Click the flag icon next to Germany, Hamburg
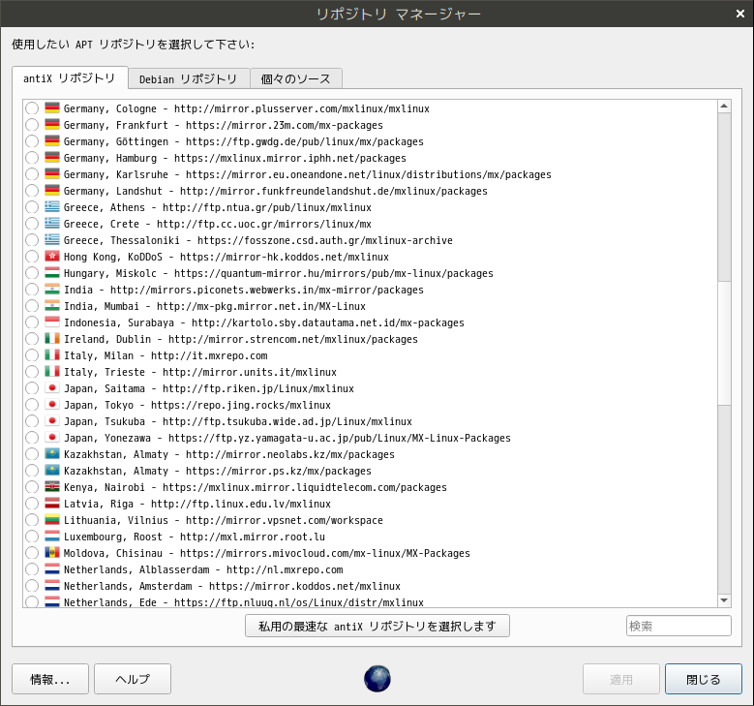 (52, 157)
